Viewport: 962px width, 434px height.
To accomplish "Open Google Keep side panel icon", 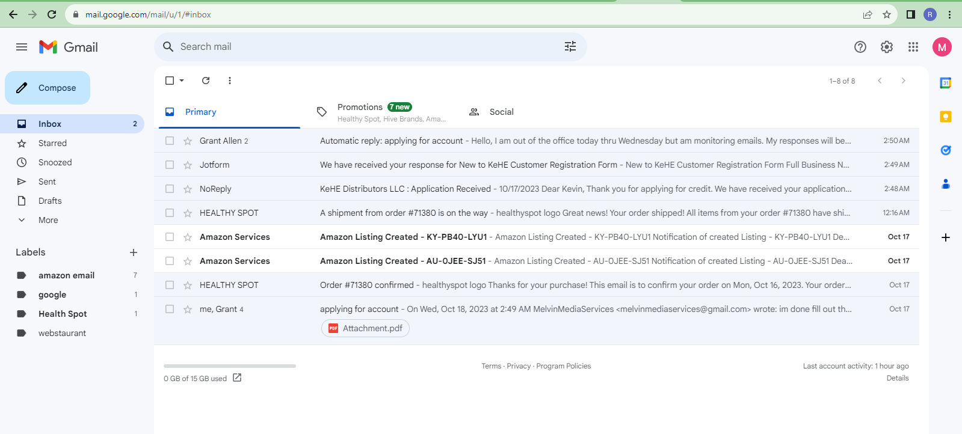I will point(946,117).
